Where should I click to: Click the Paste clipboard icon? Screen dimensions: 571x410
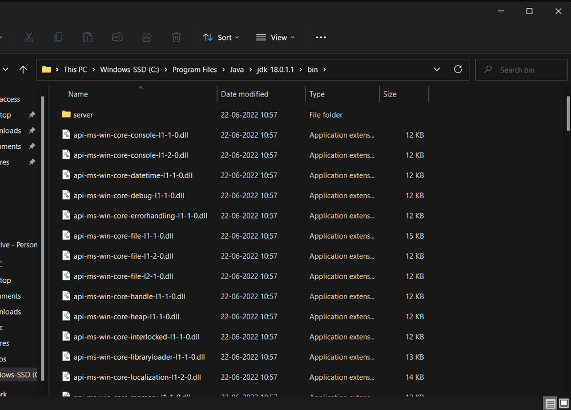click(x=88, y=37)
